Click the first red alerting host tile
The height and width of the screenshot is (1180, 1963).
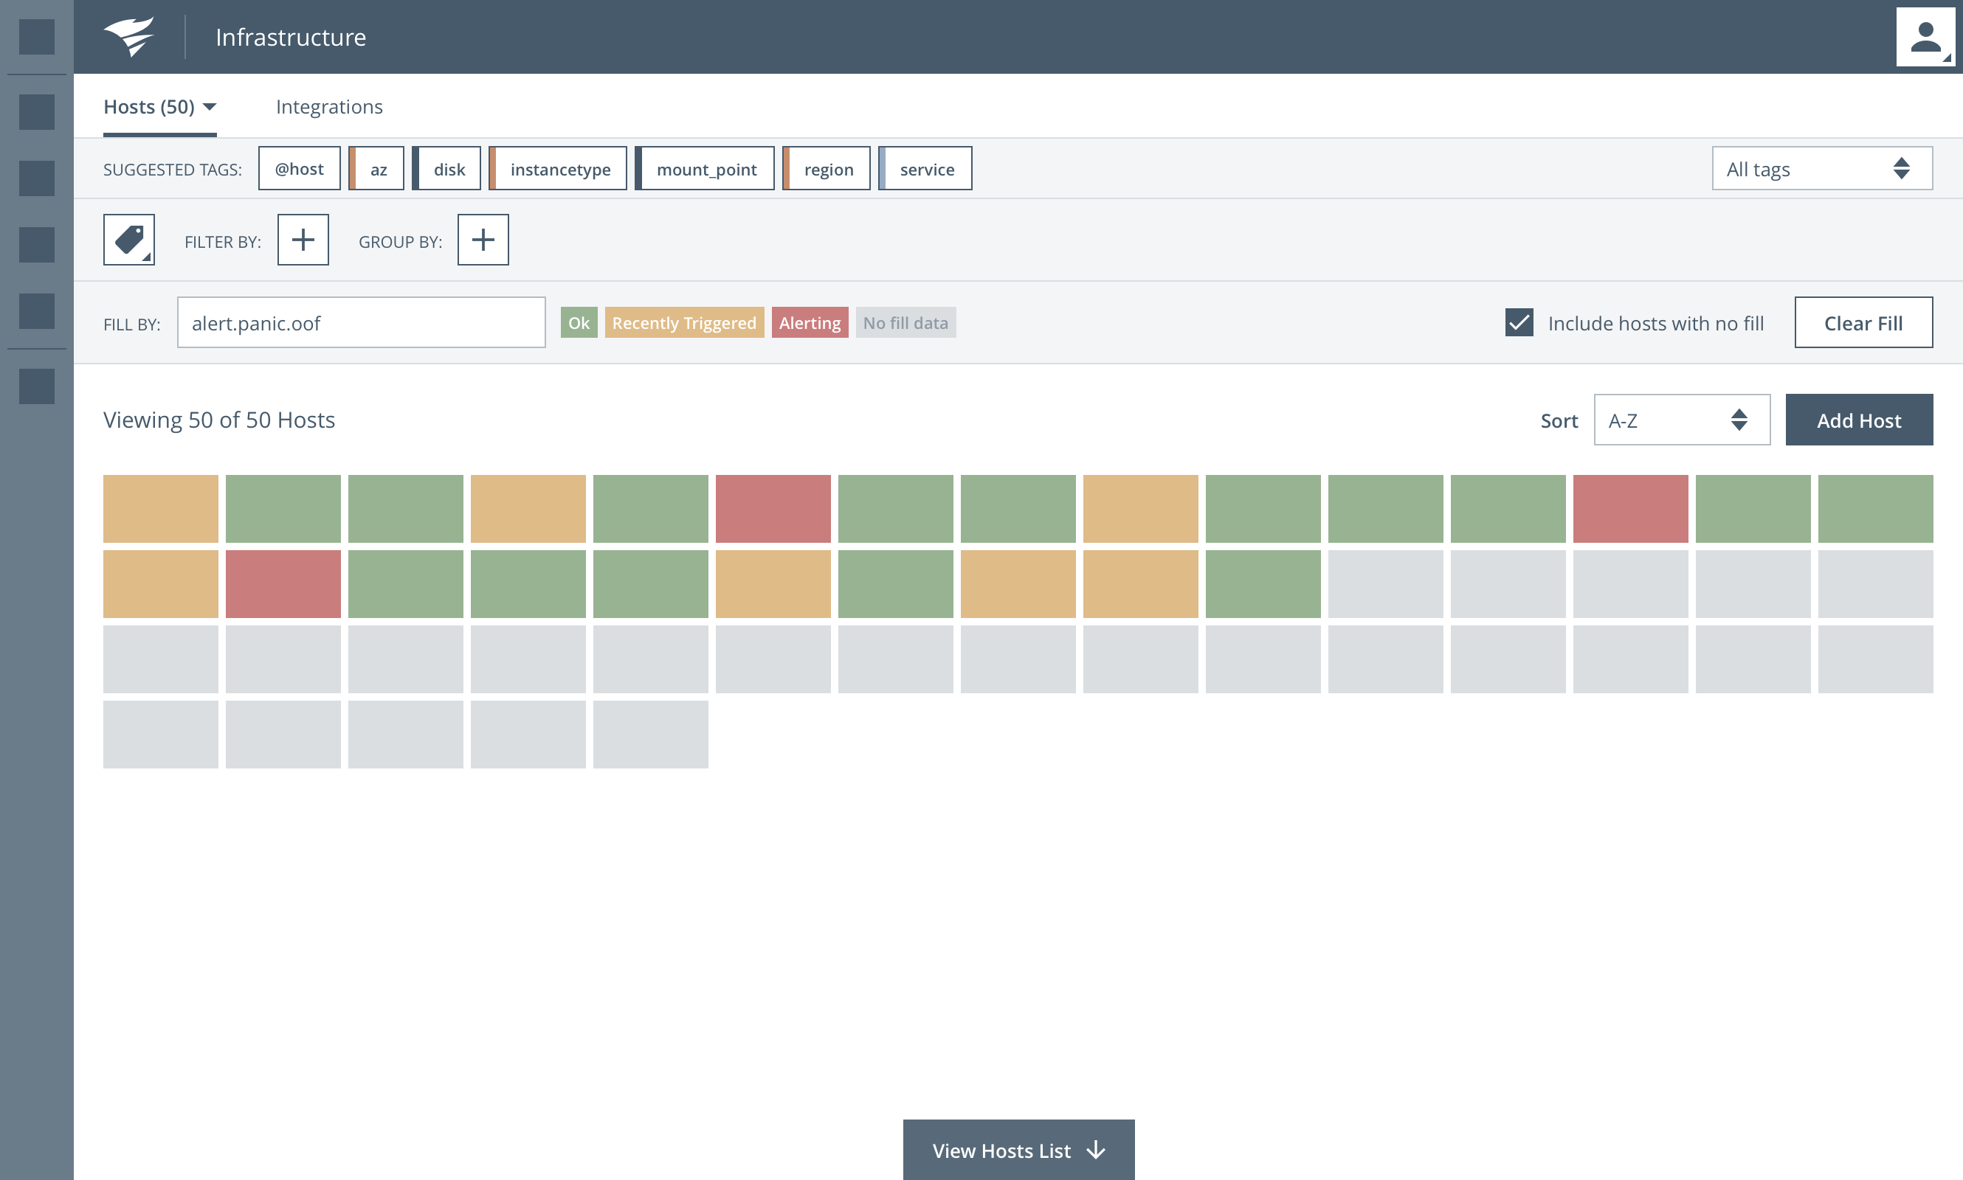coord(773,509)
